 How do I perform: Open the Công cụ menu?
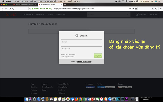point(61,1)
